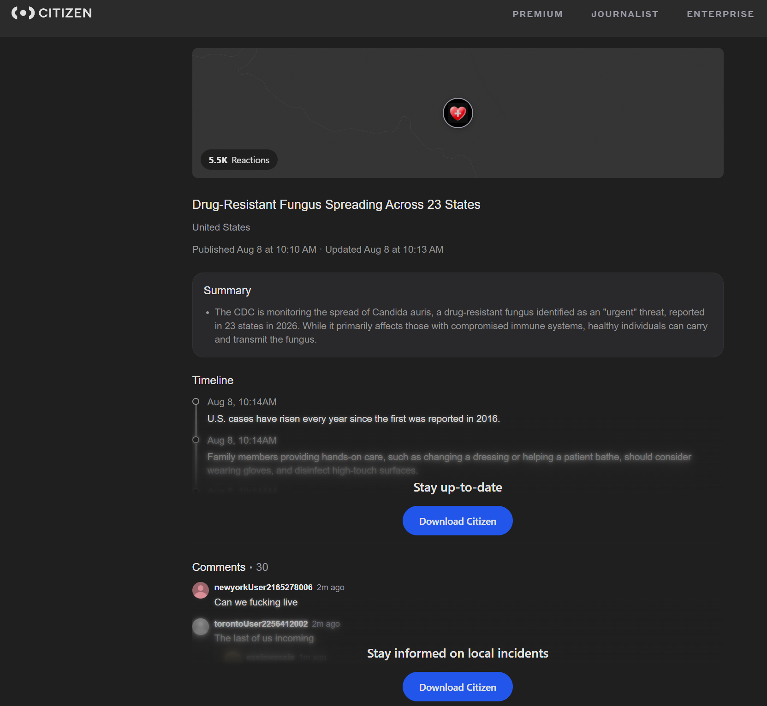Screen dimensions: 767x706
Task: Click the comment 'The last of us incoming'
Action: click(264, 638)
